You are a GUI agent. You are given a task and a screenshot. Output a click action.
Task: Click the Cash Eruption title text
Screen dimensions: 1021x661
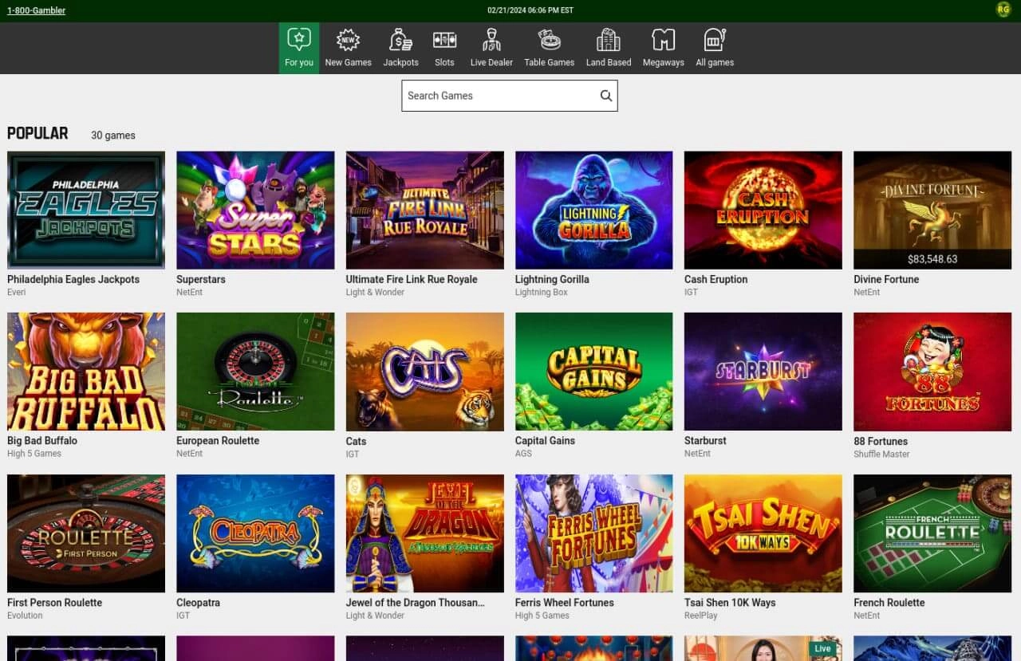click(x=715, y=280)
